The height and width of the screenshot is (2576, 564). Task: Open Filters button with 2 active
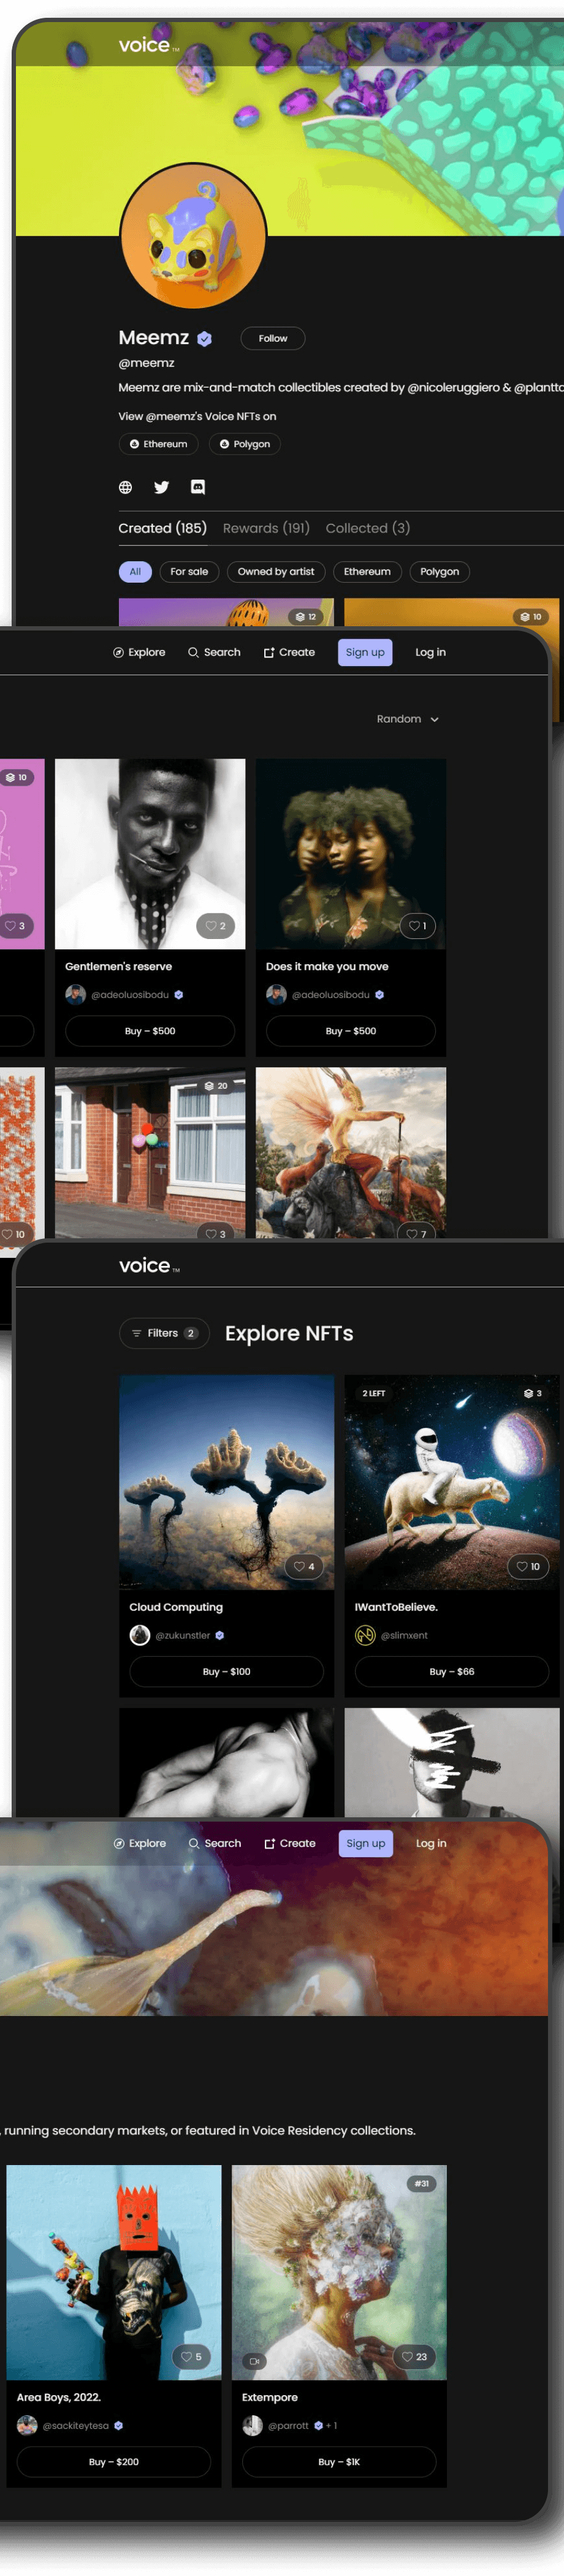point(164,1333)
